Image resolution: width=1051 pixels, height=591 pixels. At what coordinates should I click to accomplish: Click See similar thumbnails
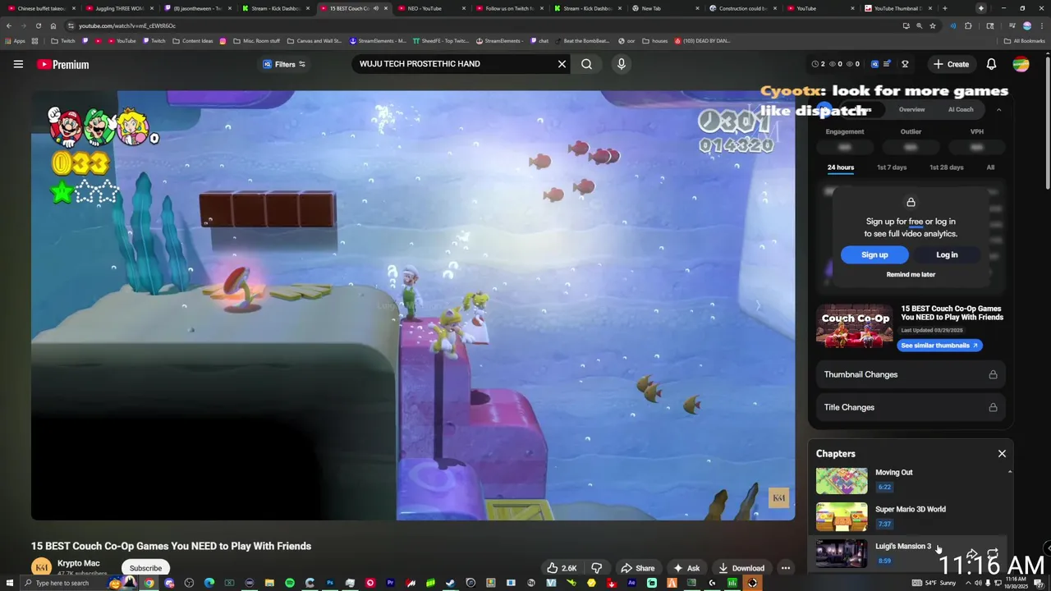click(939, 346)
